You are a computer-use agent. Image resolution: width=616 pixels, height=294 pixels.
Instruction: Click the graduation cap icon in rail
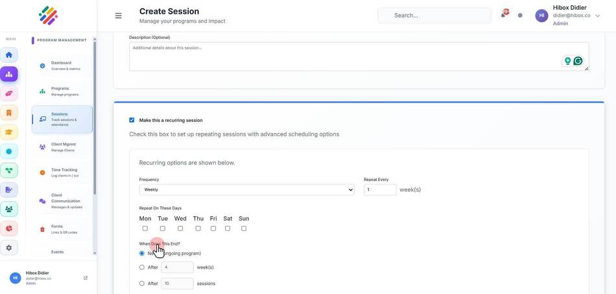[9, 132]
